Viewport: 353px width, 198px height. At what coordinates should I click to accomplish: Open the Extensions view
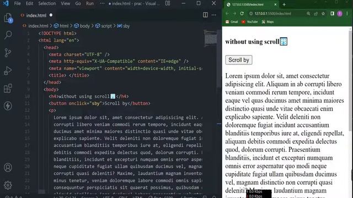point(8,88)
